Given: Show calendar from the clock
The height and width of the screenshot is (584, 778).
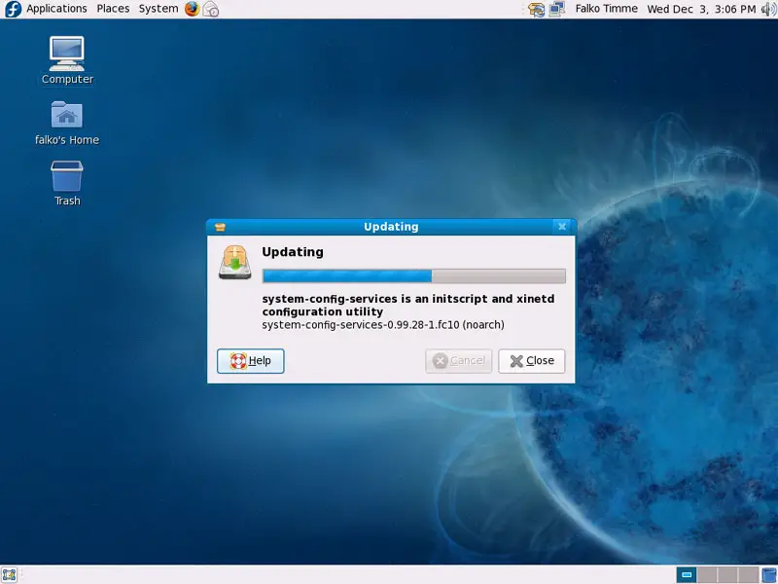Looking at the screenshot, I should click(x=701, y=9).
